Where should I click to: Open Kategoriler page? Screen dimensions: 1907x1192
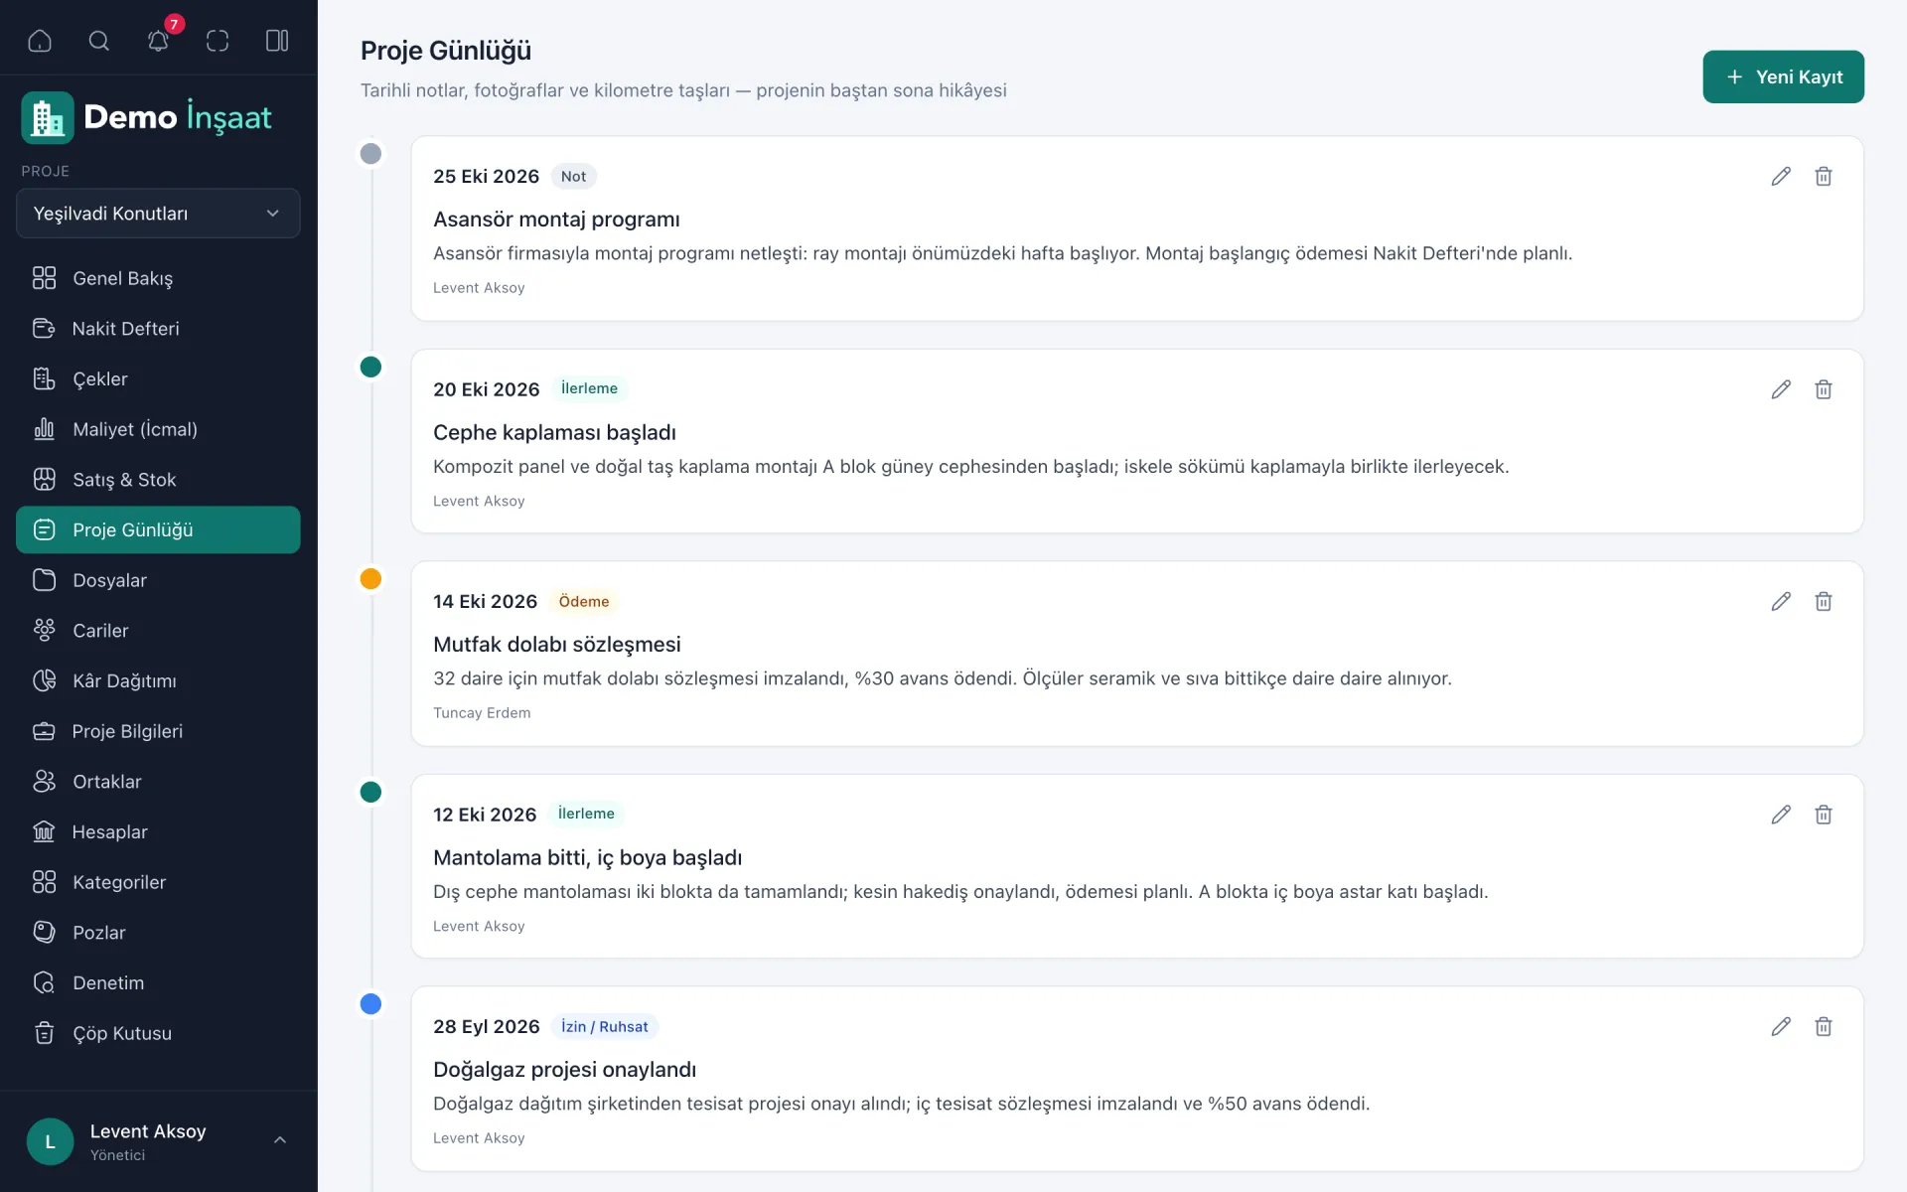[158, 882]
